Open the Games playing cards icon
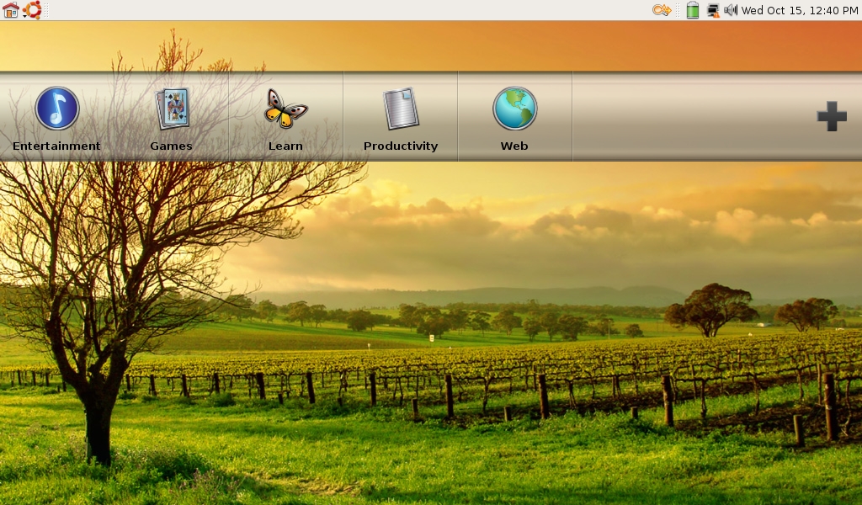Image resolution: width=862 pixels, height=505 pixels. (x=172, y=109)
